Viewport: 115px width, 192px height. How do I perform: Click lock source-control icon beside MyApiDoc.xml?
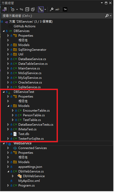coord(11,181)
